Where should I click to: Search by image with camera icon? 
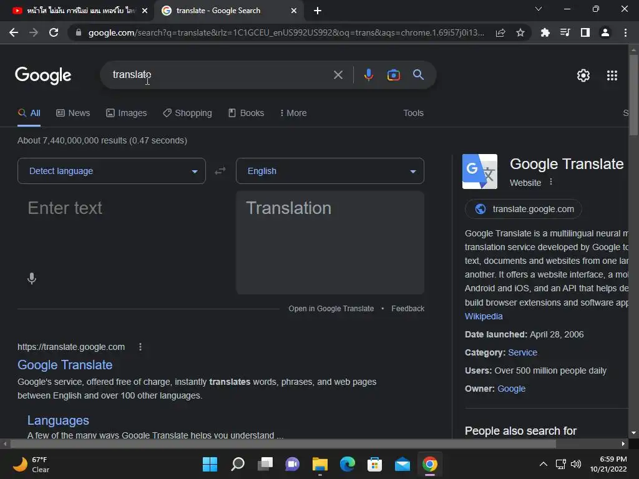coord(393,75)
